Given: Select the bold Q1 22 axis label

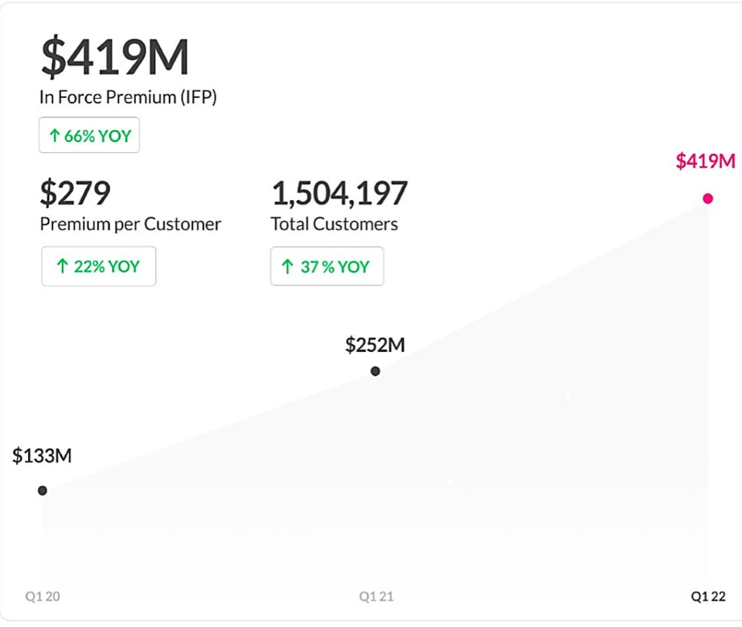Looking at the screenshot, I should click(708, 596).
